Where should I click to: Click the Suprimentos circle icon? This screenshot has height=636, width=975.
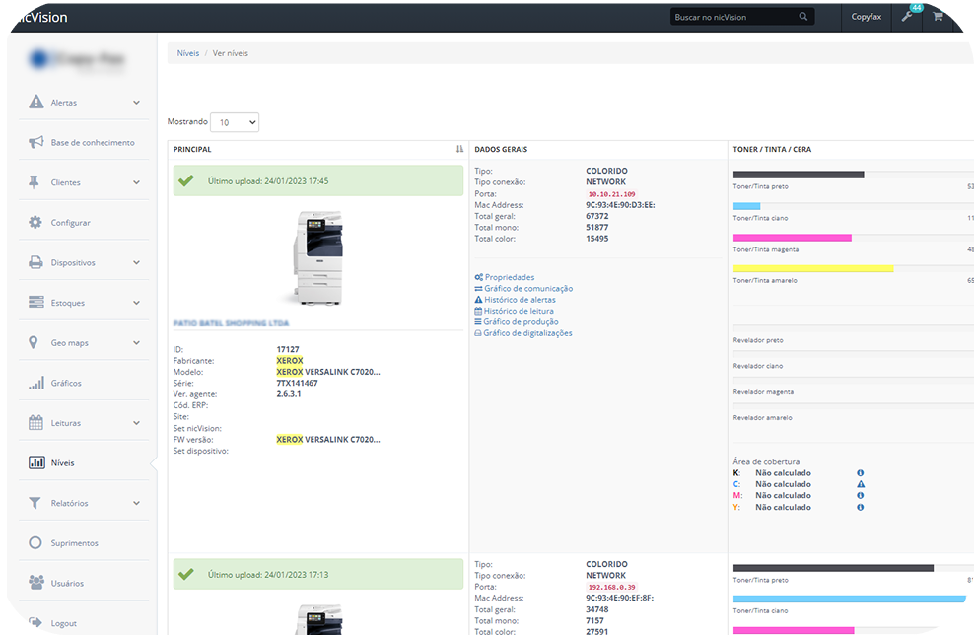(x=35, y=542)
